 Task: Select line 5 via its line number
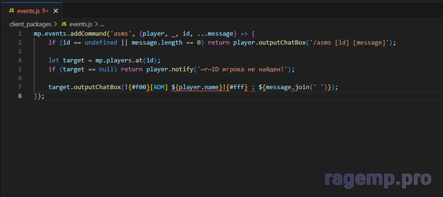pyautogui.click(x=19, y=69)
